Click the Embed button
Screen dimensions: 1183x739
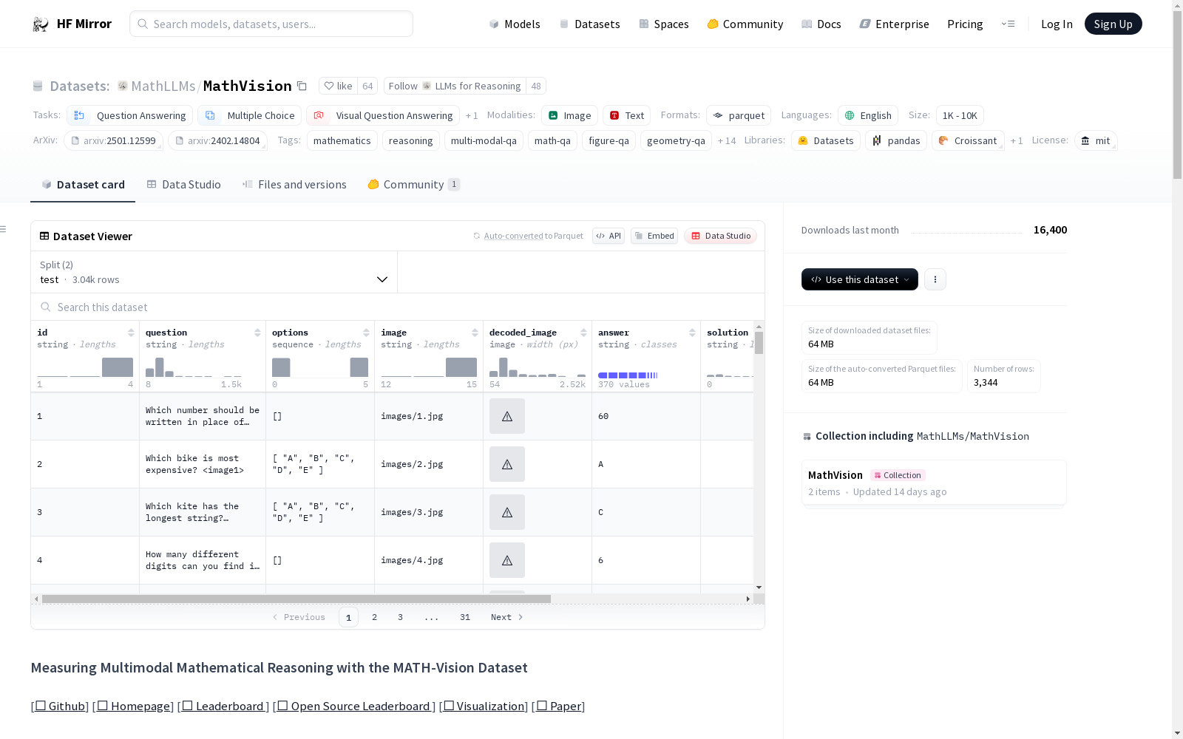click(x=654, y=236)
